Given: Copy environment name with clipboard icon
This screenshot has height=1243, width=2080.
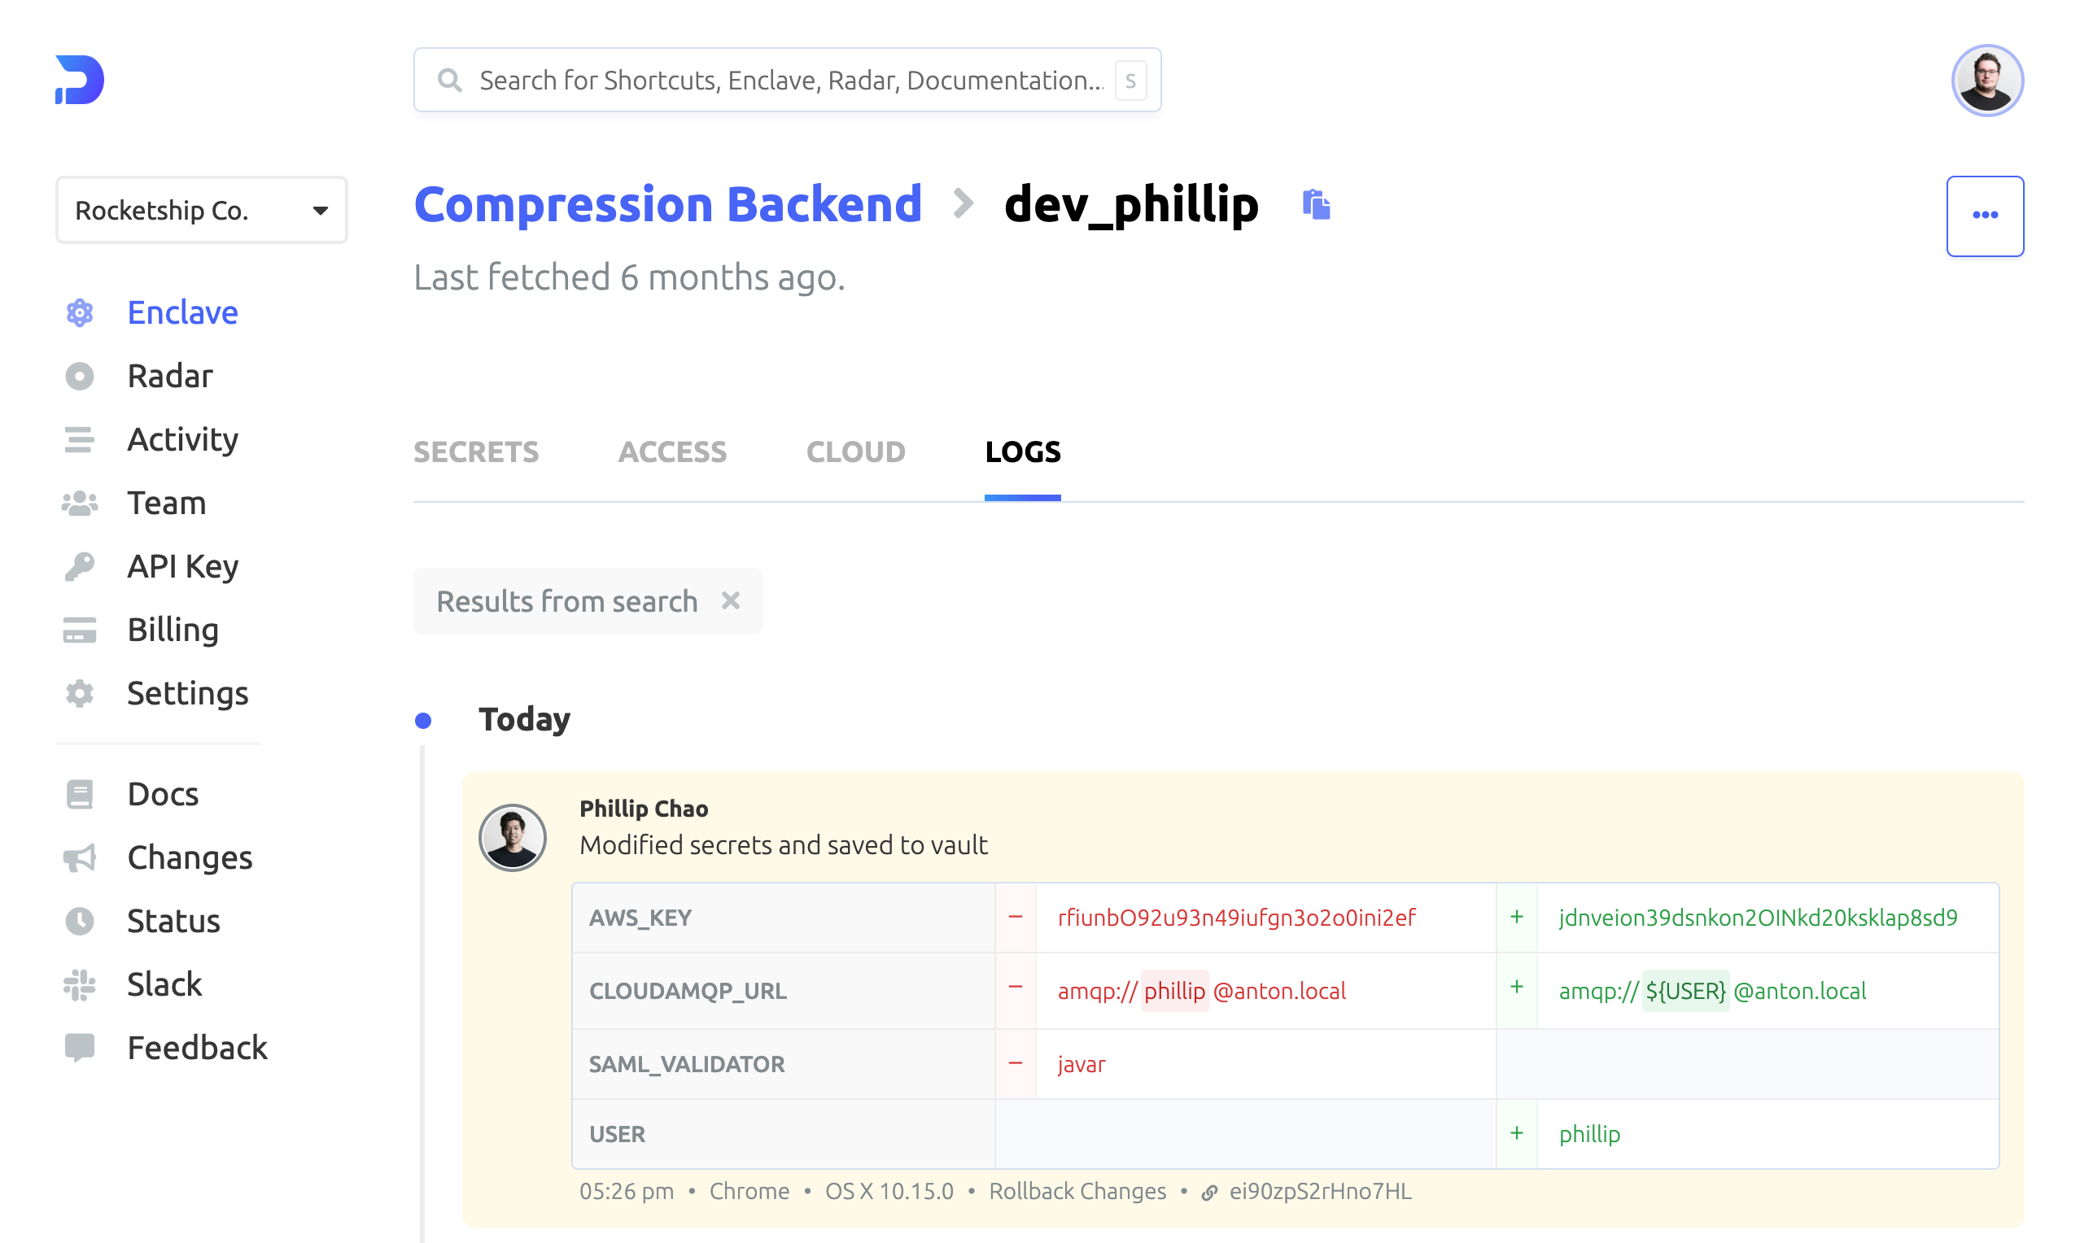Looking at the screenshot, I should click(x=1316, y=204).
